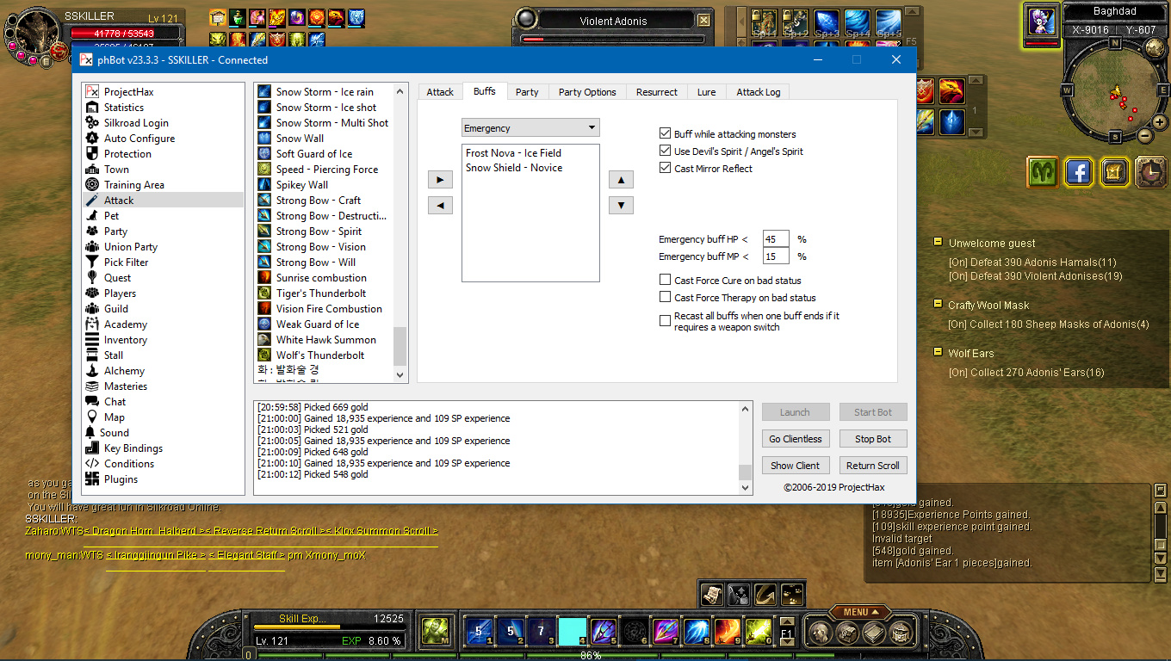
Task: Select the Pick Filter funnel icon
Action: tap(93, 263)
